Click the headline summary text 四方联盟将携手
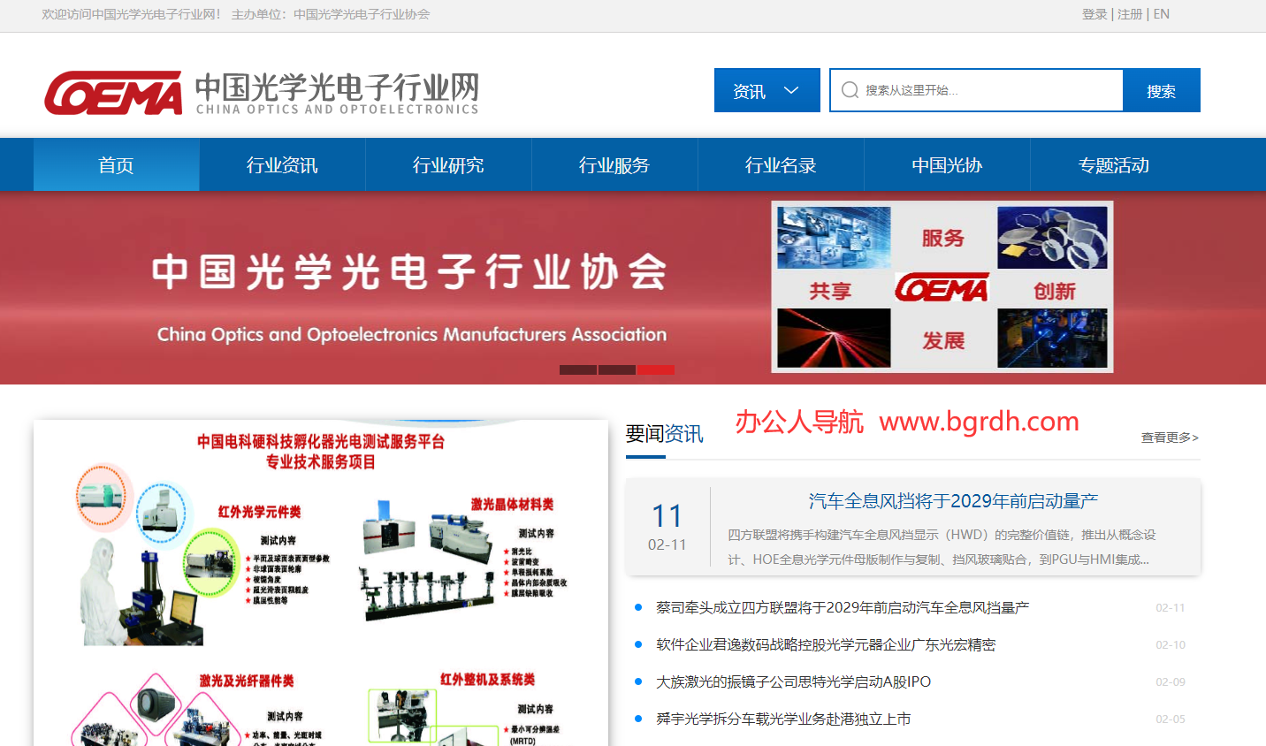 click(942, 547)
